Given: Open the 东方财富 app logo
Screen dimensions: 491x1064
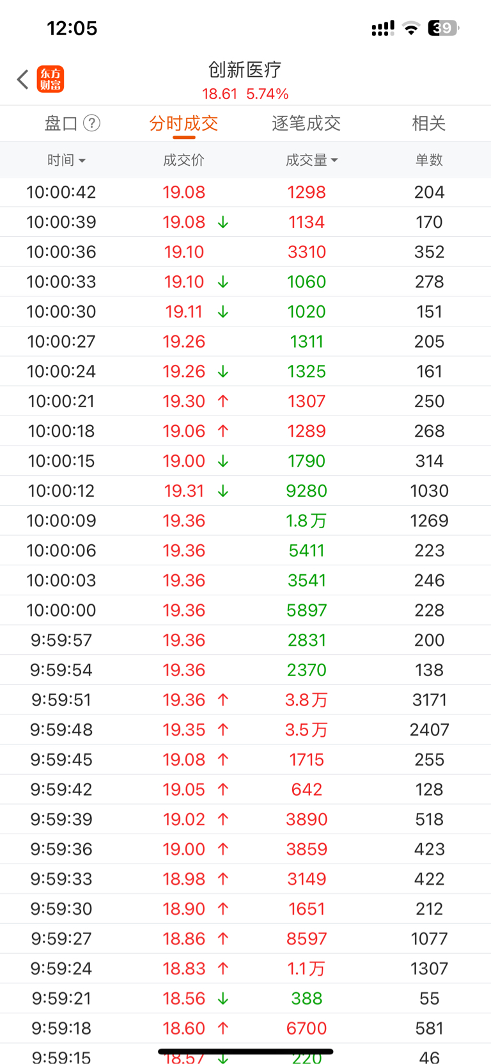Looking at the screenshot, I should coord(51,79).
